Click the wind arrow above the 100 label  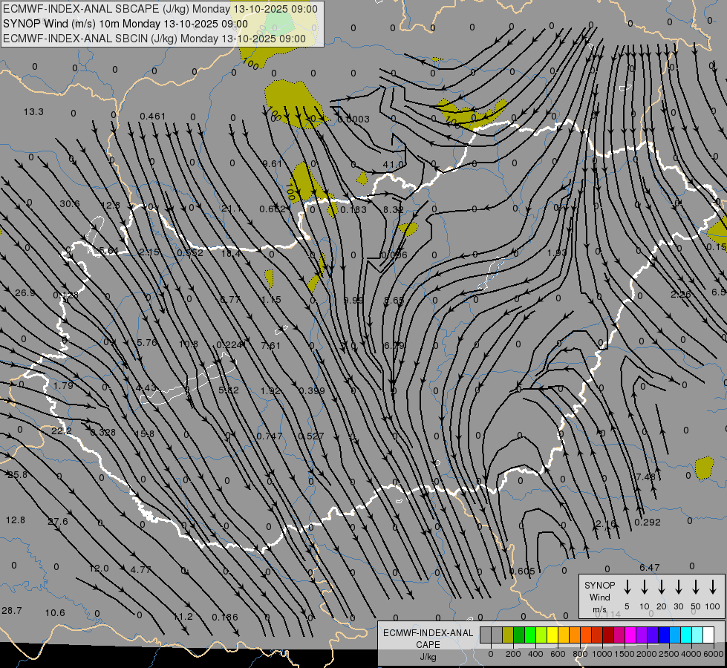713,587
